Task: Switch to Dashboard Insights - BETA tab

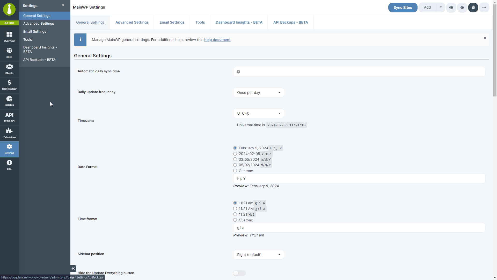Action: pyautogui.click(x=239, y=22)
